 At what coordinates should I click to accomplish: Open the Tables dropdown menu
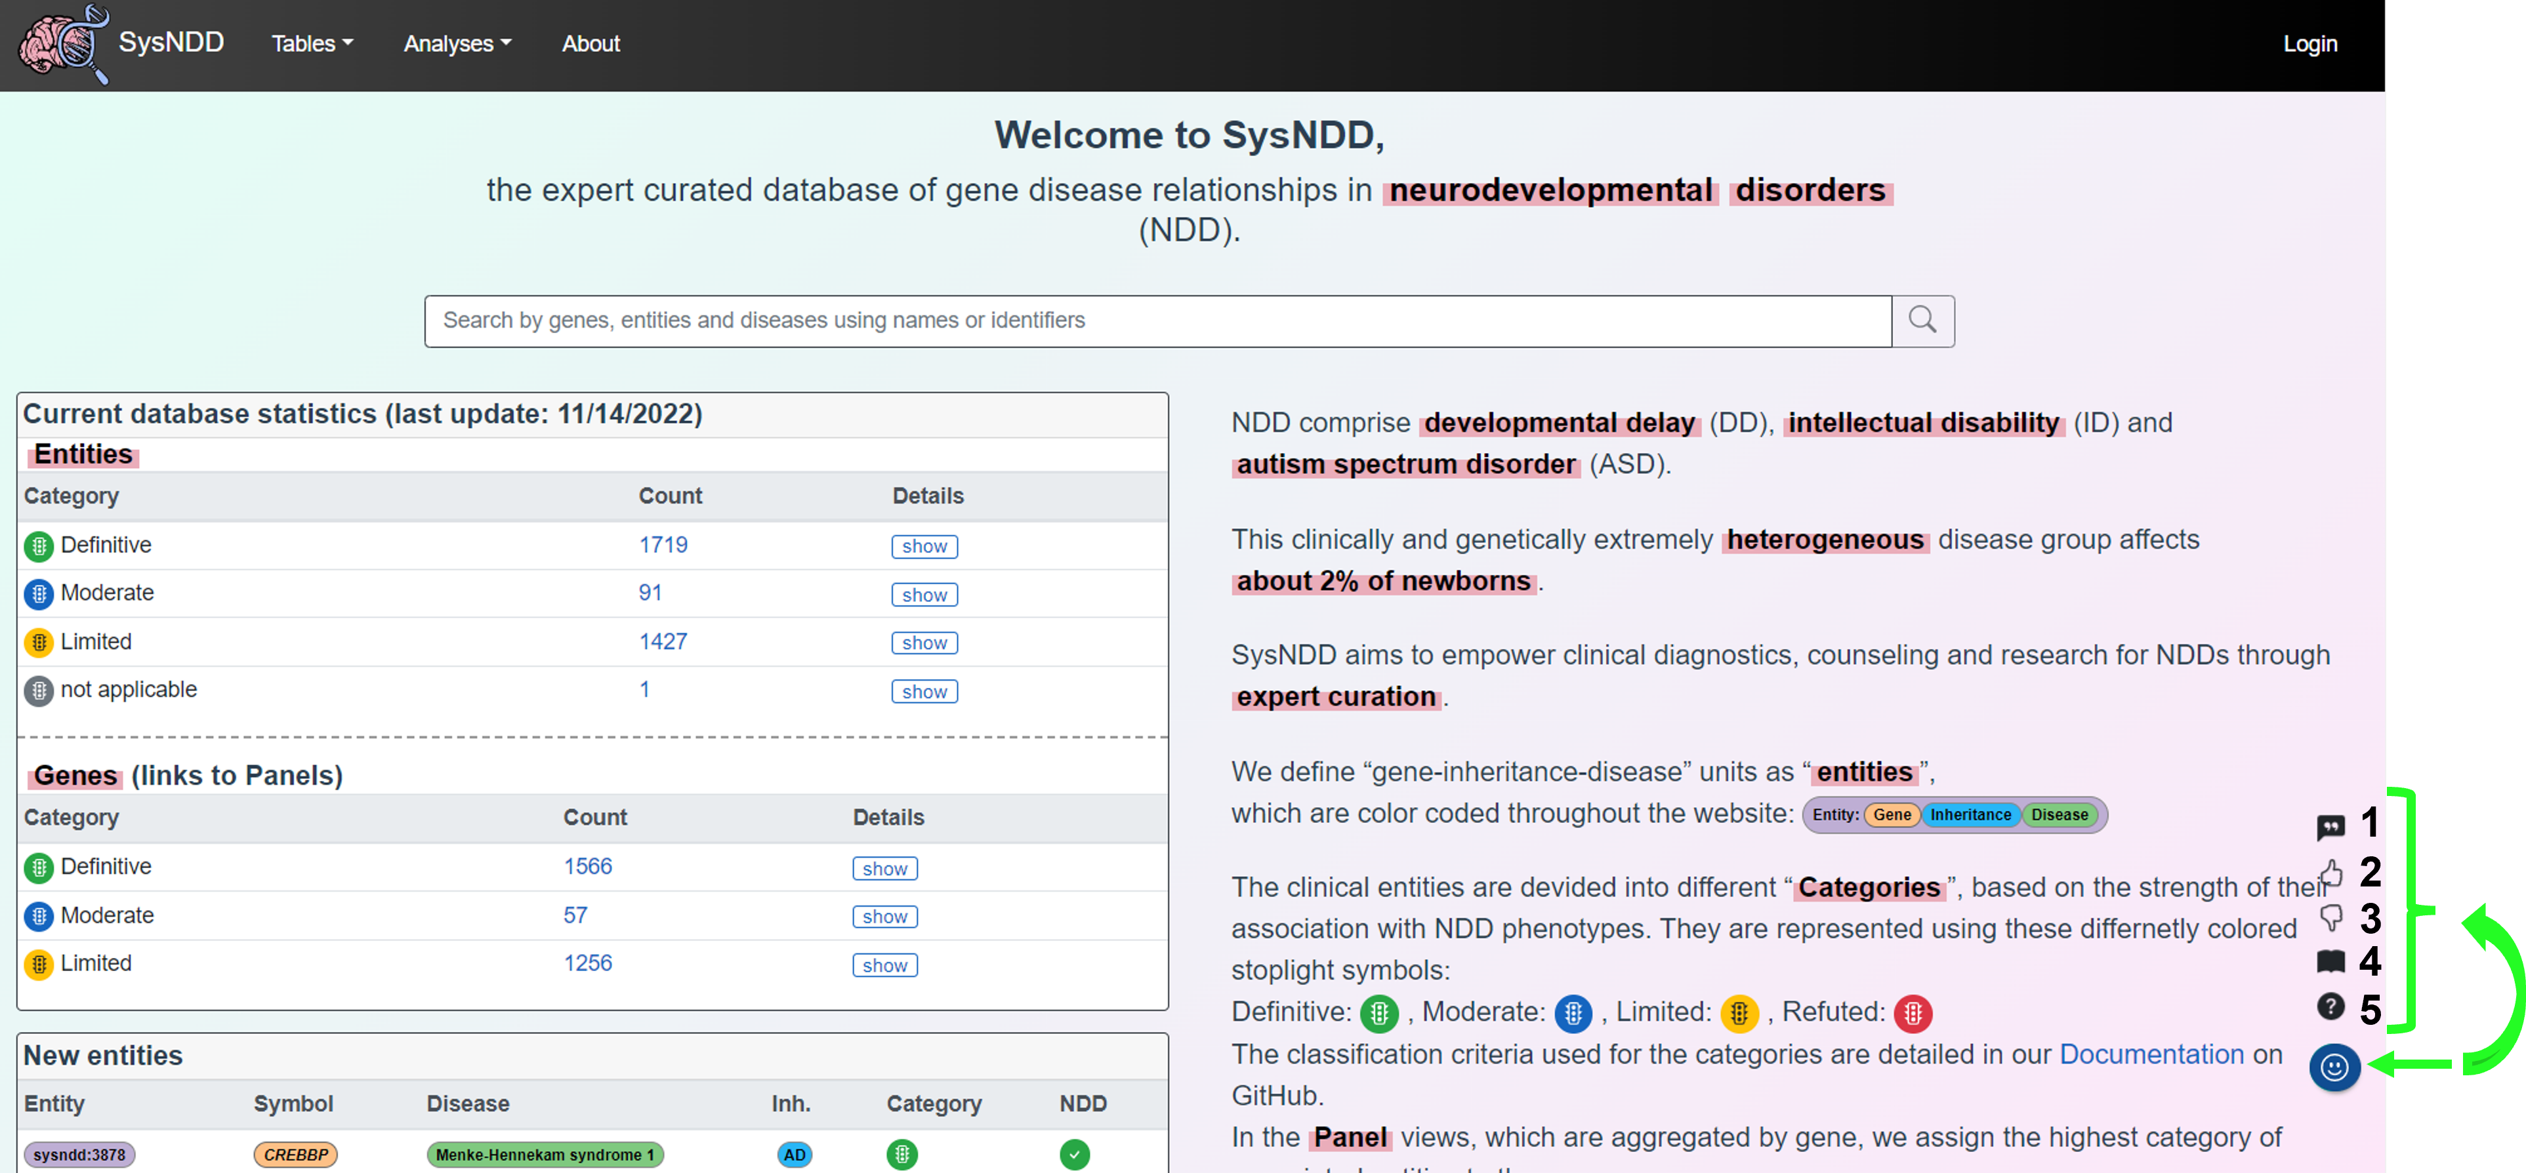[x=312, y=44]
